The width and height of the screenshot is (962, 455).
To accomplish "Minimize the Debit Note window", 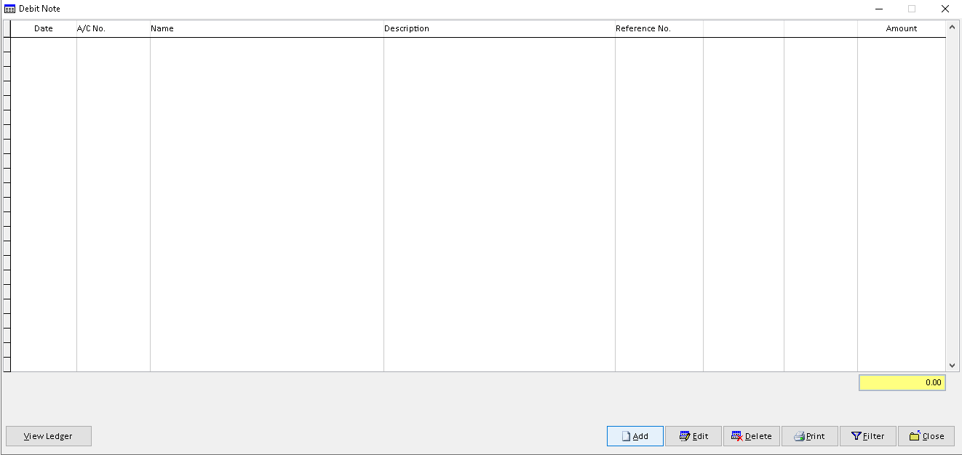I will (x=879, y=9).
